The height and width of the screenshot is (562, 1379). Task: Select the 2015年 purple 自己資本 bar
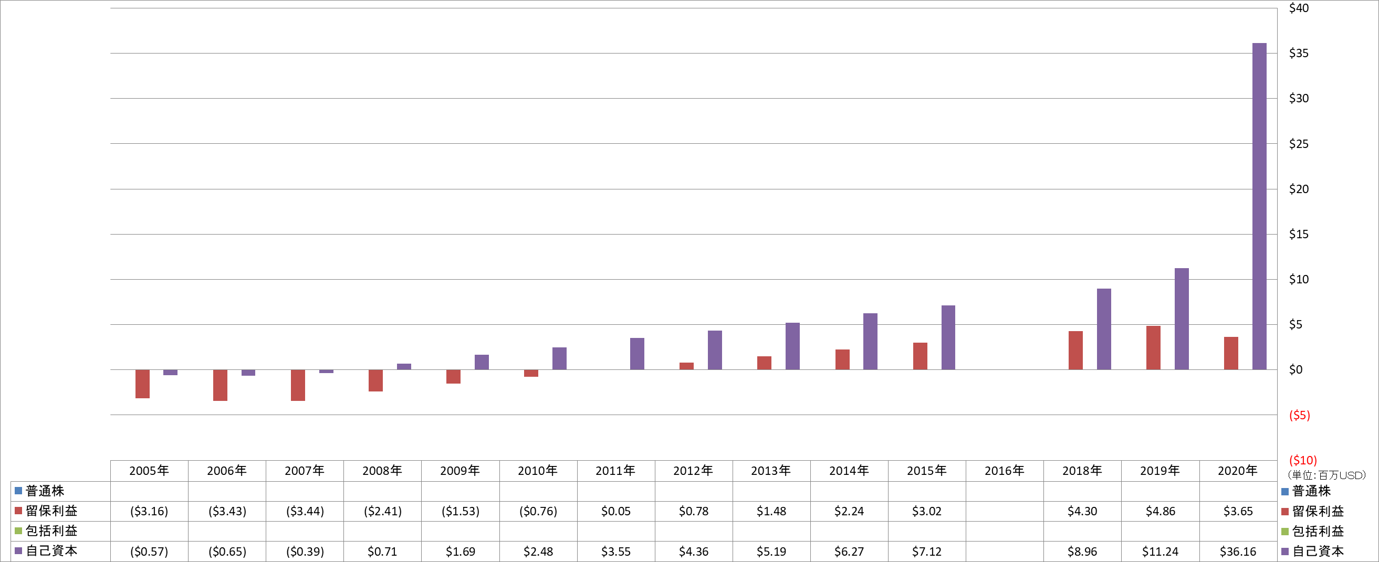[x=948, y=337]
